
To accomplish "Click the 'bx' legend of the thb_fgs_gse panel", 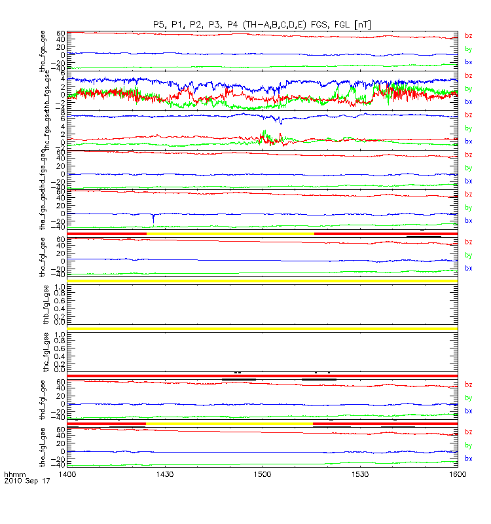I will pyautogui.click(x=468, y=102).
